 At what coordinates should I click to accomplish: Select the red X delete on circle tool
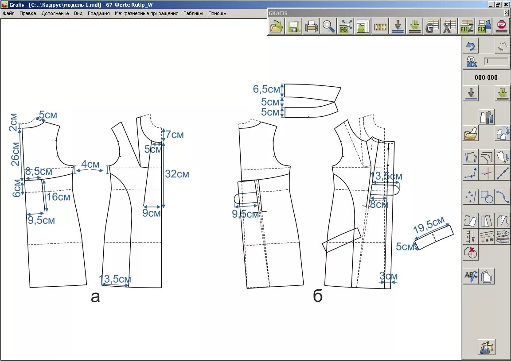(x=471, y=252)
